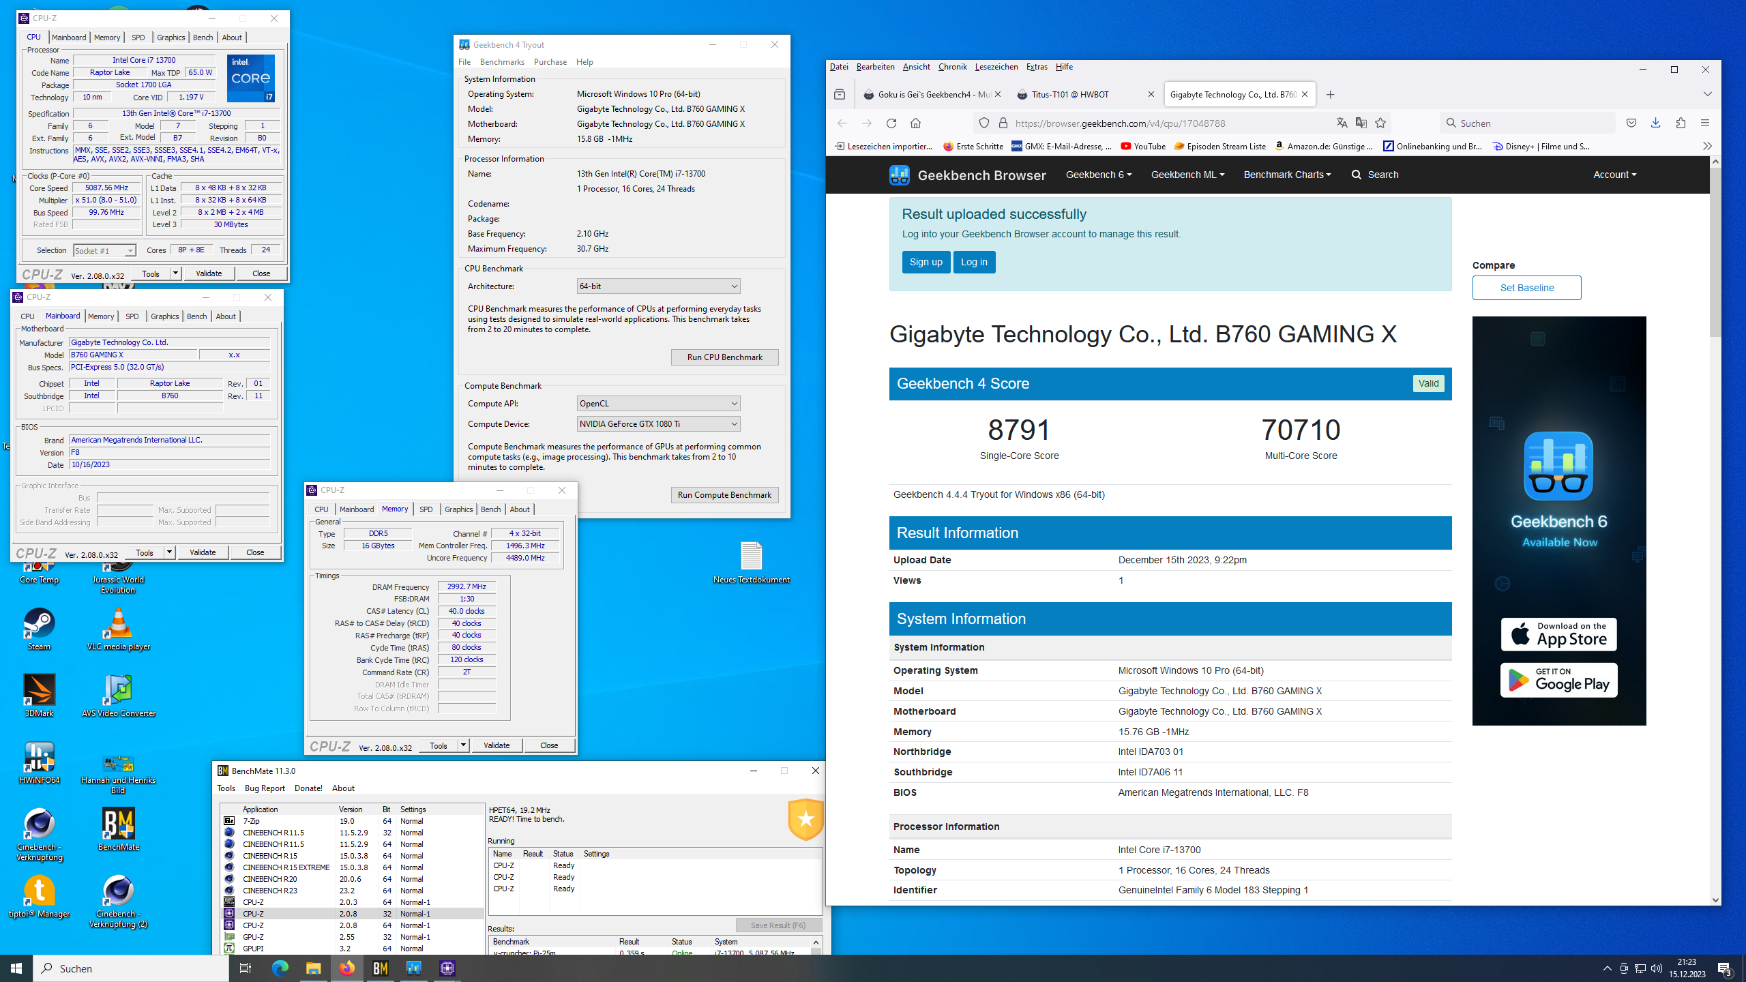Image resolution: width=1746 pixels, height=982 pixels.
Task: Click Log in on Geekbench Browser
Action: pyautogui.click(x=974, y=262)
